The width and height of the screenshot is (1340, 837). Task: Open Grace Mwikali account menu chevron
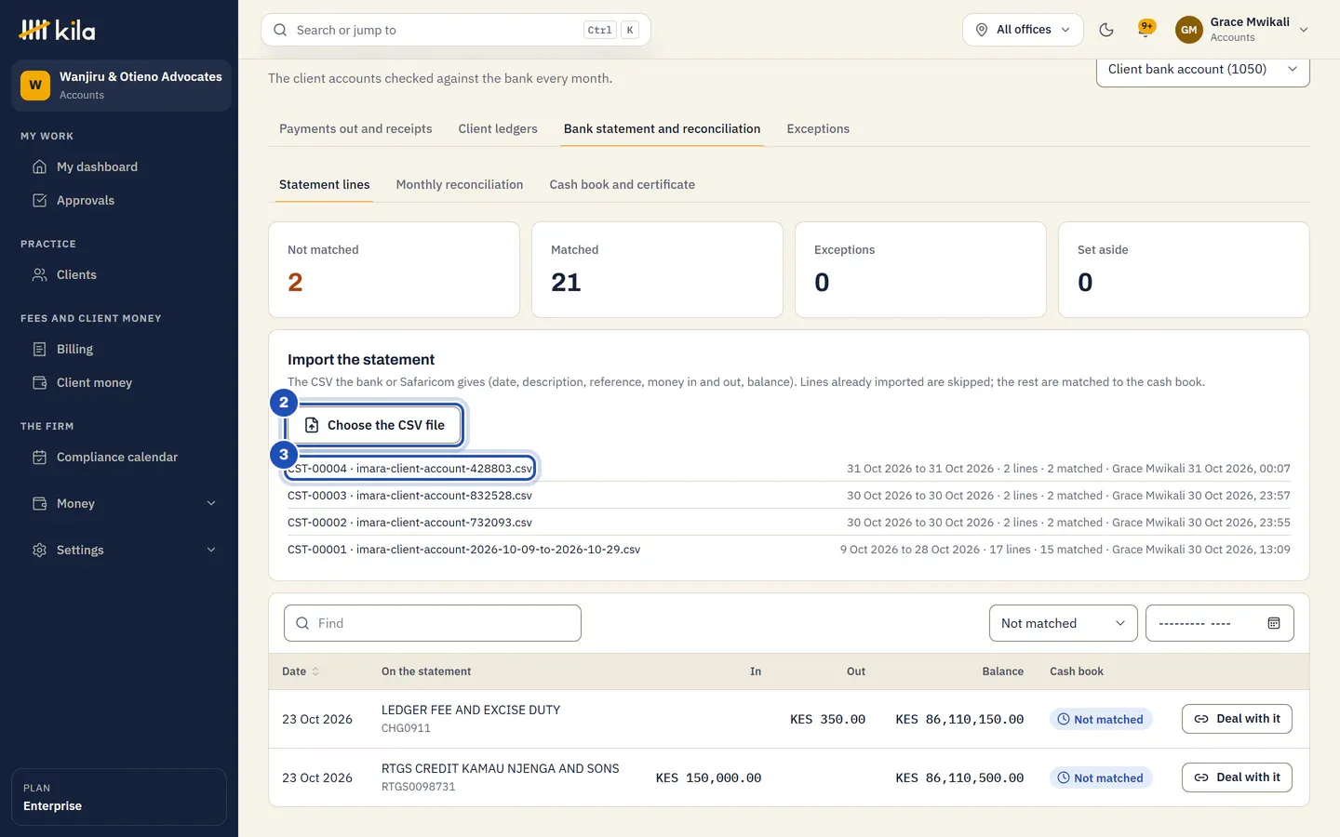(x=1304, y=30)
